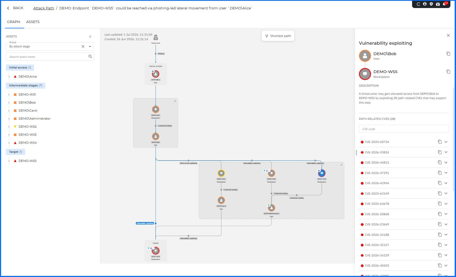This screenshot has width=456, height=277.
Task: Go BACK to previous page
Action: pos(15,8)
